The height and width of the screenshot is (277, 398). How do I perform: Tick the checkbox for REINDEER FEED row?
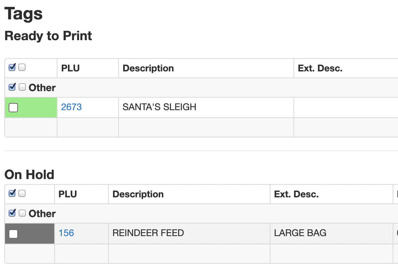pyautogui.click(x=13, y=234)
